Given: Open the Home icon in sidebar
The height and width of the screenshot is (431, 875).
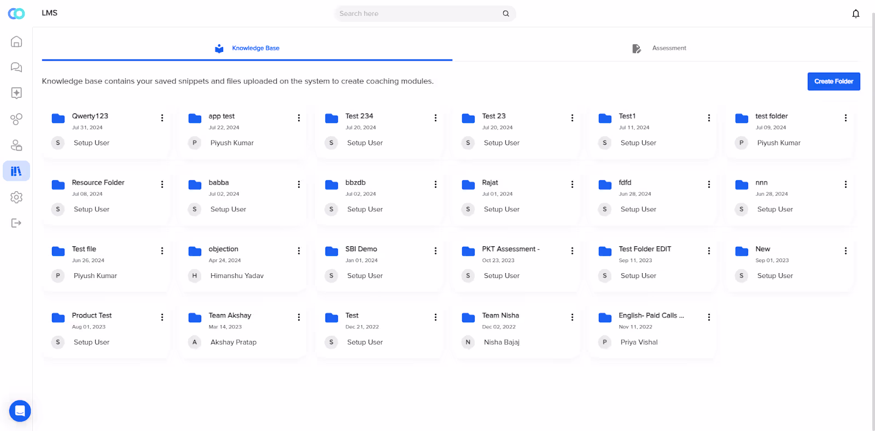Looking at the screenshot, I should 16,42.
